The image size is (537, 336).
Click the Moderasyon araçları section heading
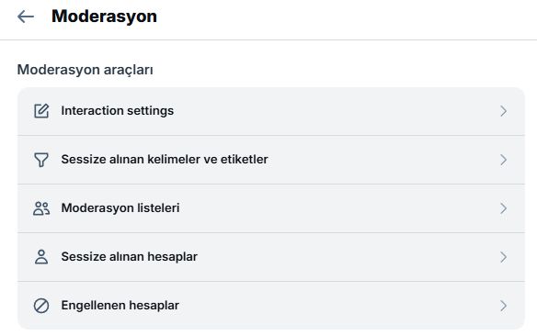pos(86,70)
